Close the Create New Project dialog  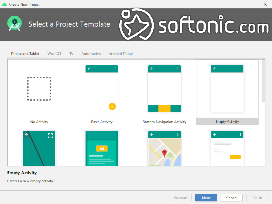(265, 4)
